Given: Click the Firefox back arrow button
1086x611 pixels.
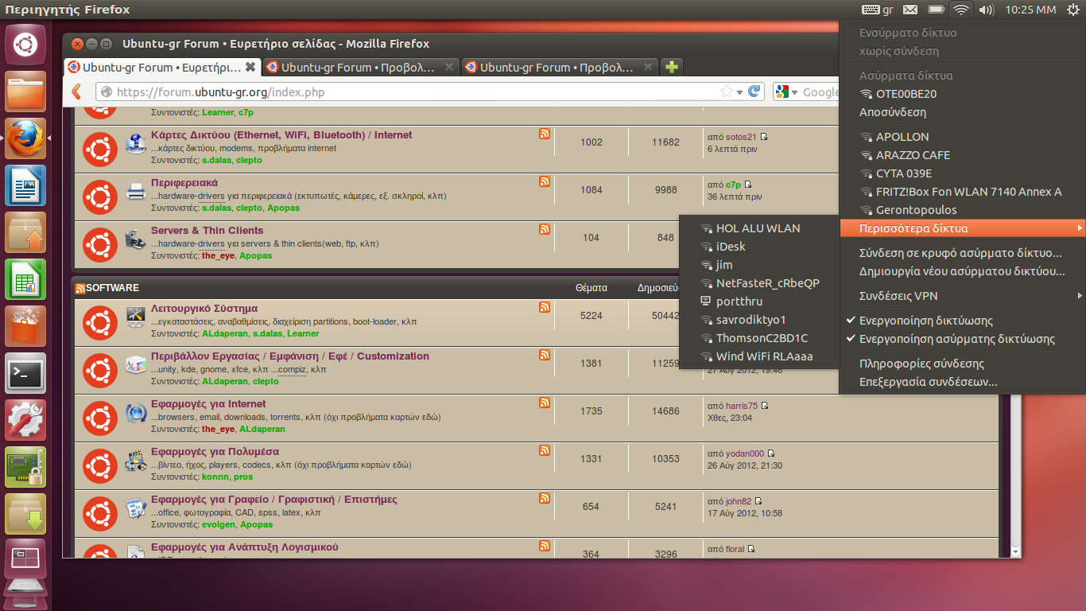Looking at the screenshot, I should pos(76,92).
